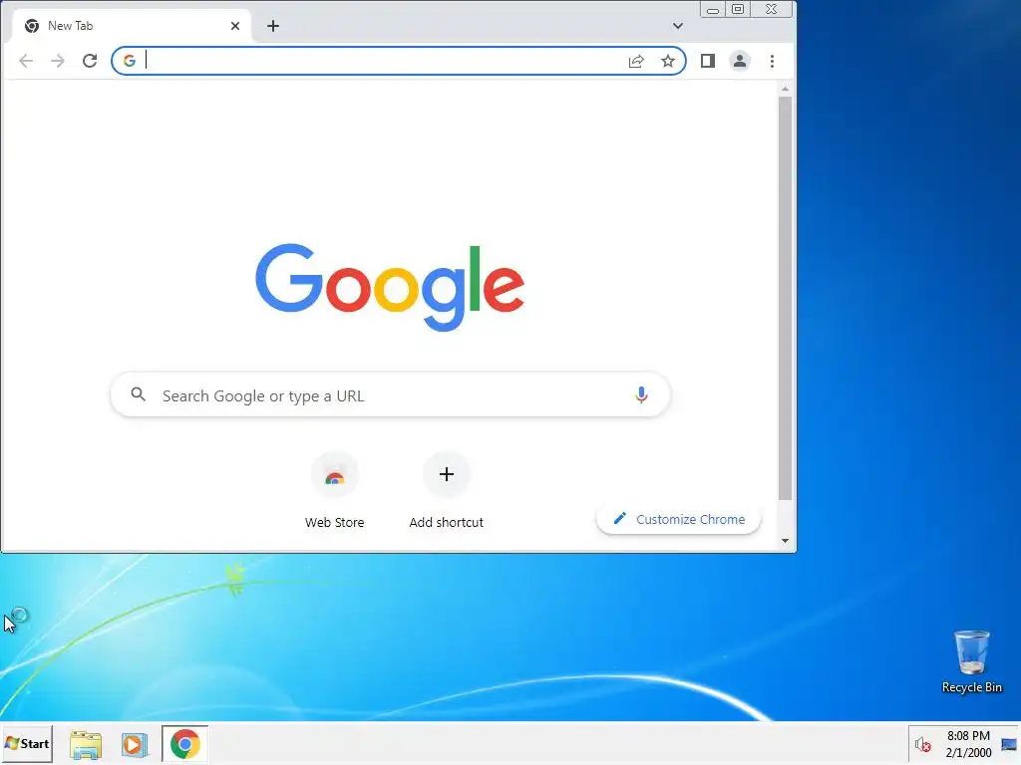Bookmark this tab with the star icon

pos(668,61)
